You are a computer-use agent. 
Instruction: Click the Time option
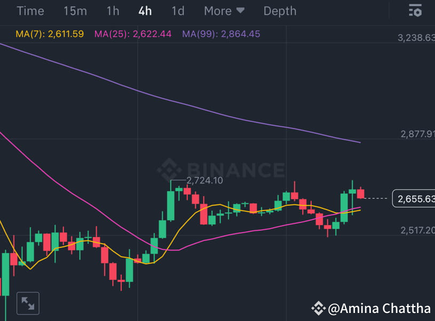(x=30, y=11)
